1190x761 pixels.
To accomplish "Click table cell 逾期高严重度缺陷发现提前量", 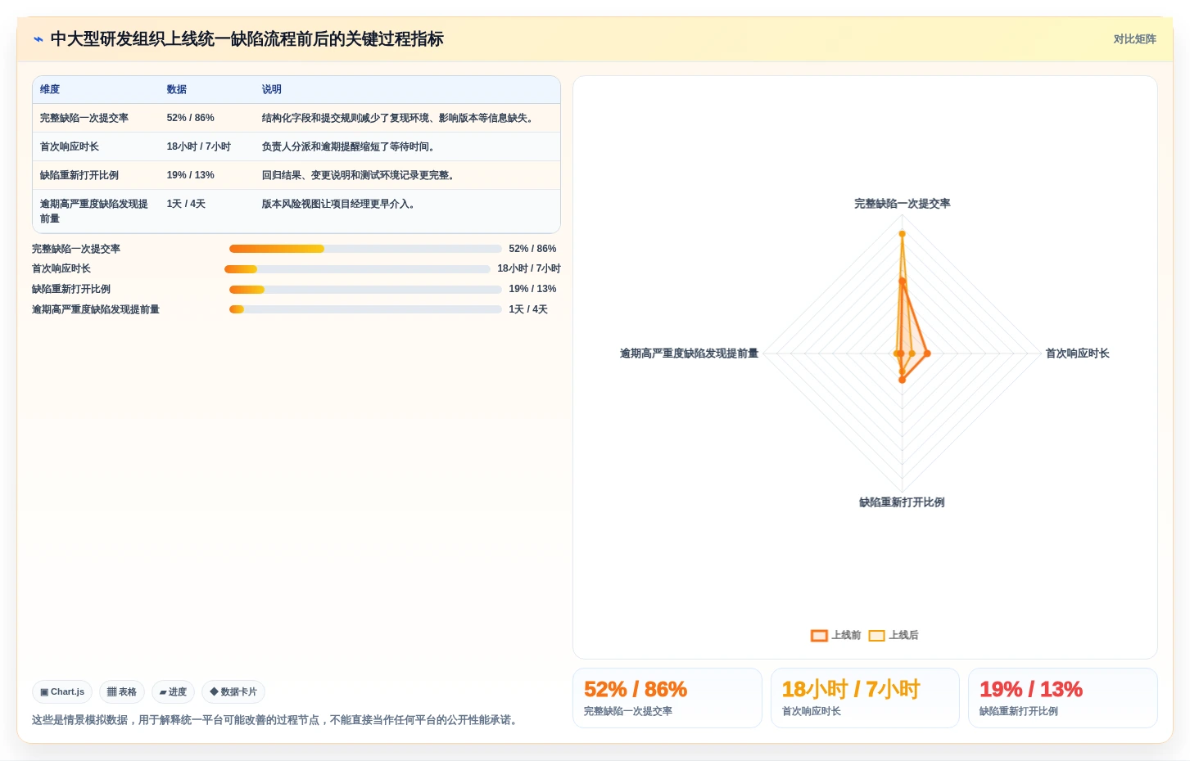I will (94, 211).
